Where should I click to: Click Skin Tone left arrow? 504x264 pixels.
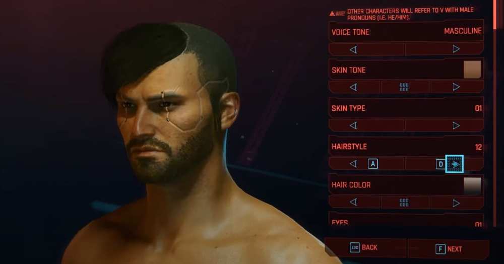coord(353,87)
